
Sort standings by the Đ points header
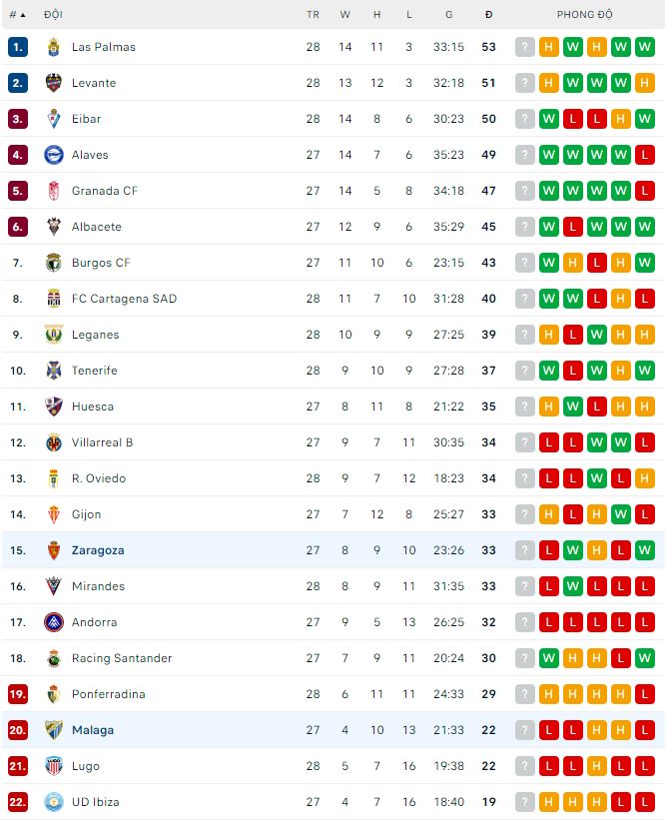pyautogui.click(x=488, y=15)
